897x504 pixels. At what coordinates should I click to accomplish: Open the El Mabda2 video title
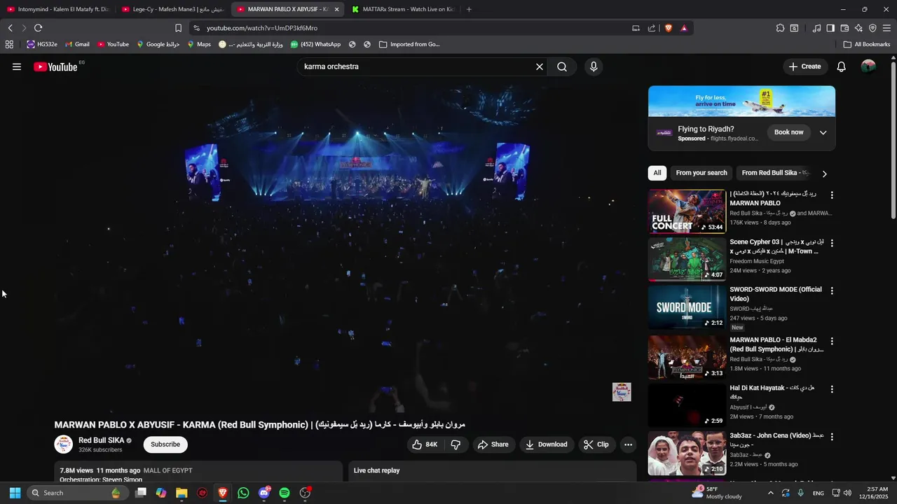point(776,344)
